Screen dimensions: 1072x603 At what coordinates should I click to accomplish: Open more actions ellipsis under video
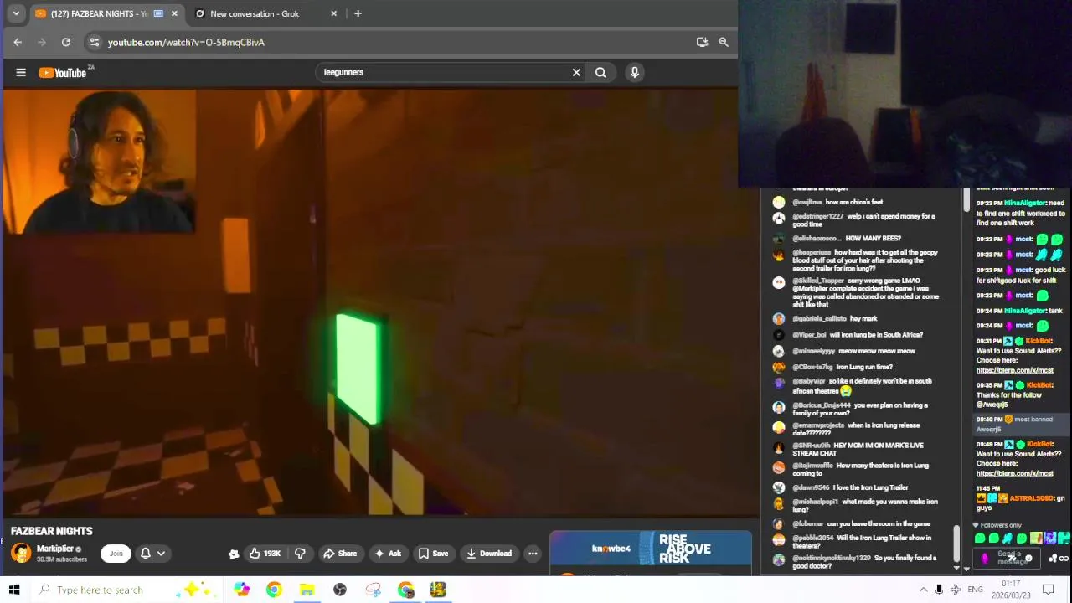point(533,553)
